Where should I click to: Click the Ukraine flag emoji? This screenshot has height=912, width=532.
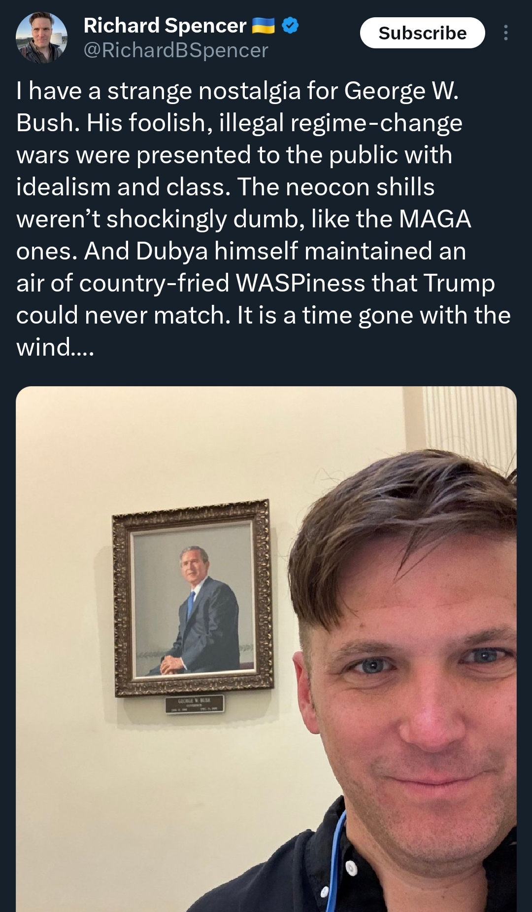[263, 26]
